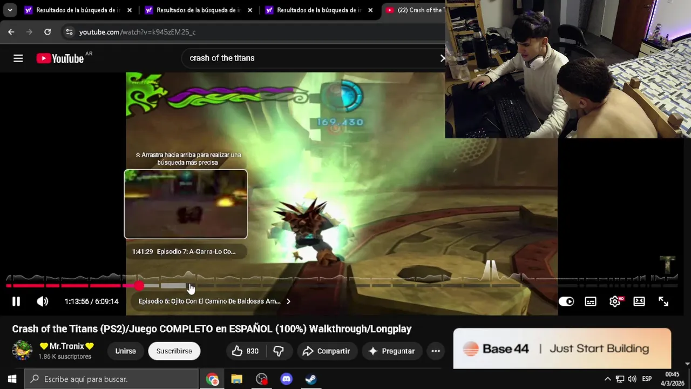Click the page scrollbar down arrow
Screen dimensions: 691x389
(x=687, y=364)
